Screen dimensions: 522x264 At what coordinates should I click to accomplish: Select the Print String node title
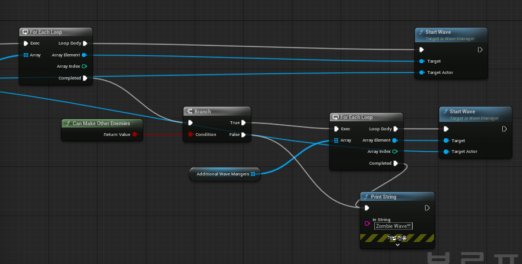(x=383, y=197)
